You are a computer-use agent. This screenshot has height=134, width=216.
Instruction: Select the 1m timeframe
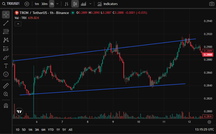[37, 4]
